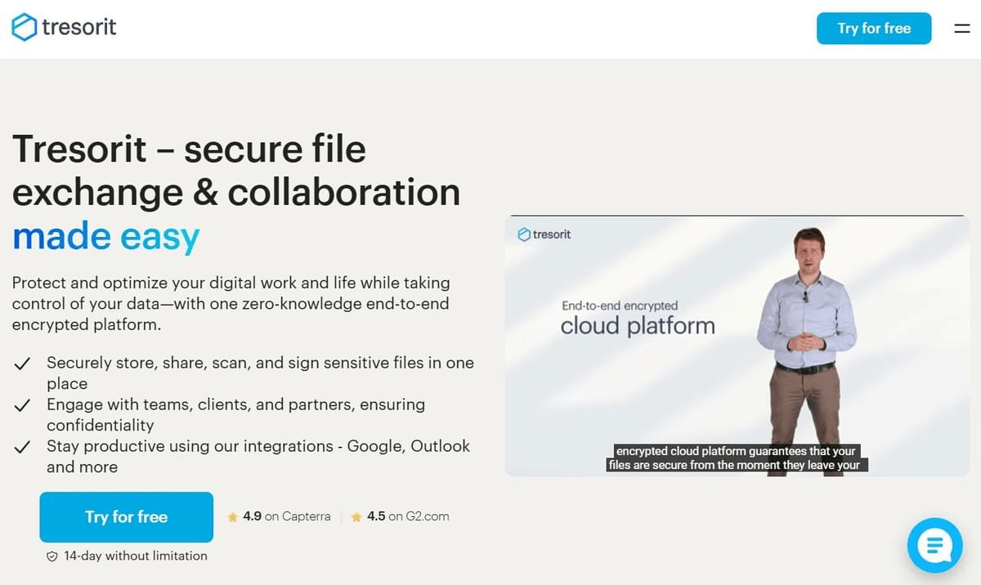The image size is (981, 585).
Task: Click the Tresorit logo inside the video
Action: click(x=544, y=234)
